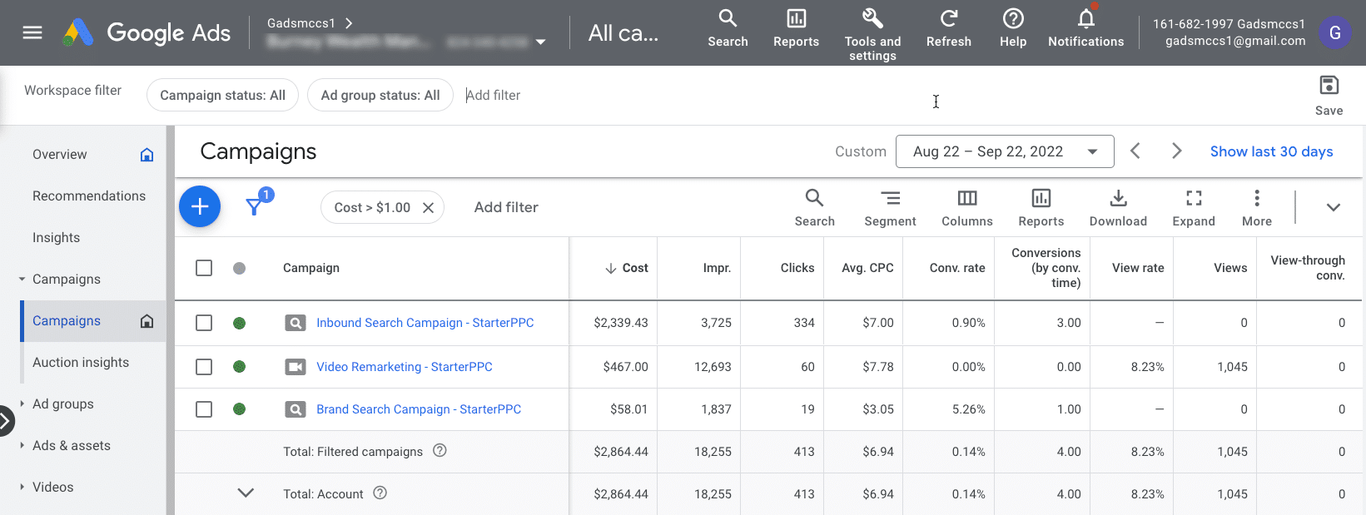Check the Video Remarketing row
Screen dimensions: 1366x515
204,367
